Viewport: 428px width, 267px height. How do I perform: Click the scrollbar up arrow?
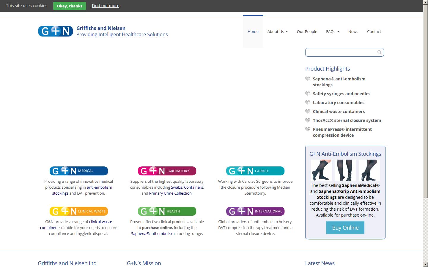(426, 2)
